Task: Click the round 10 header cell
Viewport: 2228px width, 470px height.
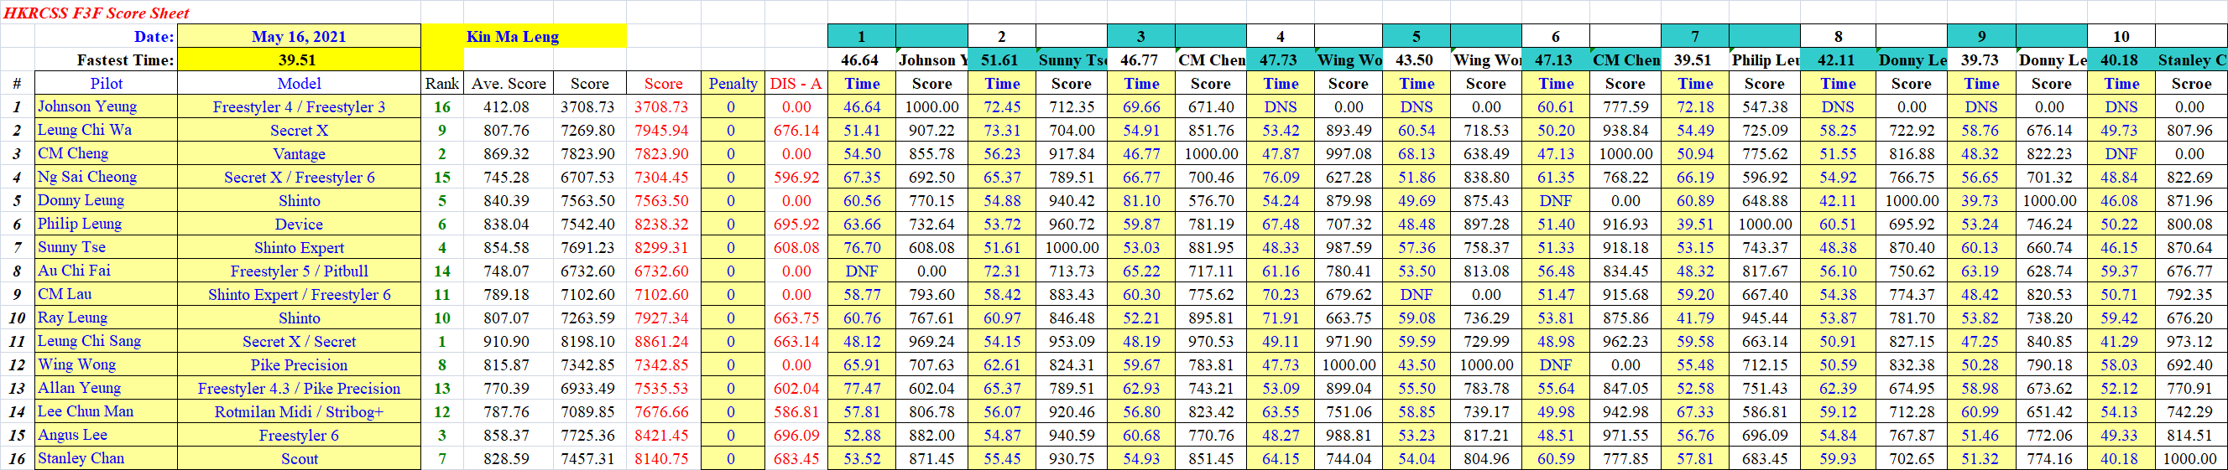Action: (2120, 36)
